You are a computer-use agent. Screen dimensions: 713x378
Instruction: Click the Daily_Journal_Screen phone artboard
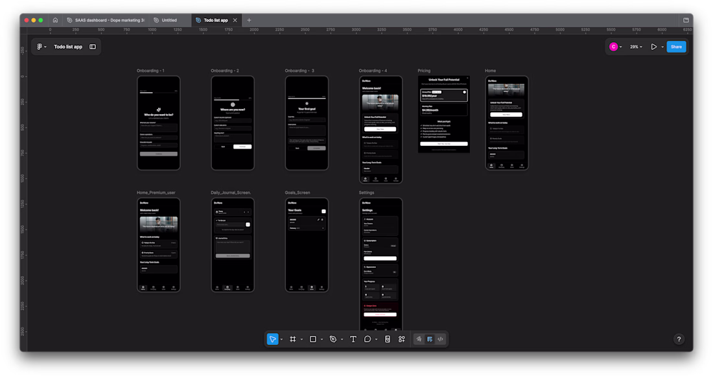pos(232,244)
